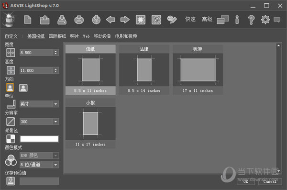Click the height spinner arrows
The image size is (287, 190).
[55, 70]
